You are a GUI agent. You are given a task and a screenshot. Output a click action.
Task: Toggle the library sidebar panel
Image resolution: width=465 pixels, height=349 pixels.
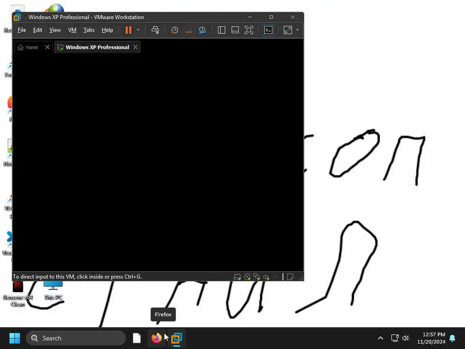coord(221,30)
